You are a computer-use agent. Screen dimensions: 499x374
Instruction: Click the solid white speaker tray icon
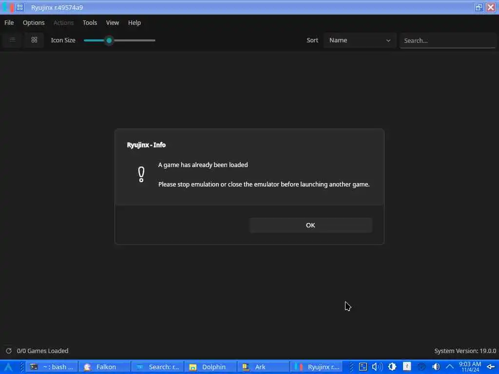436,367
